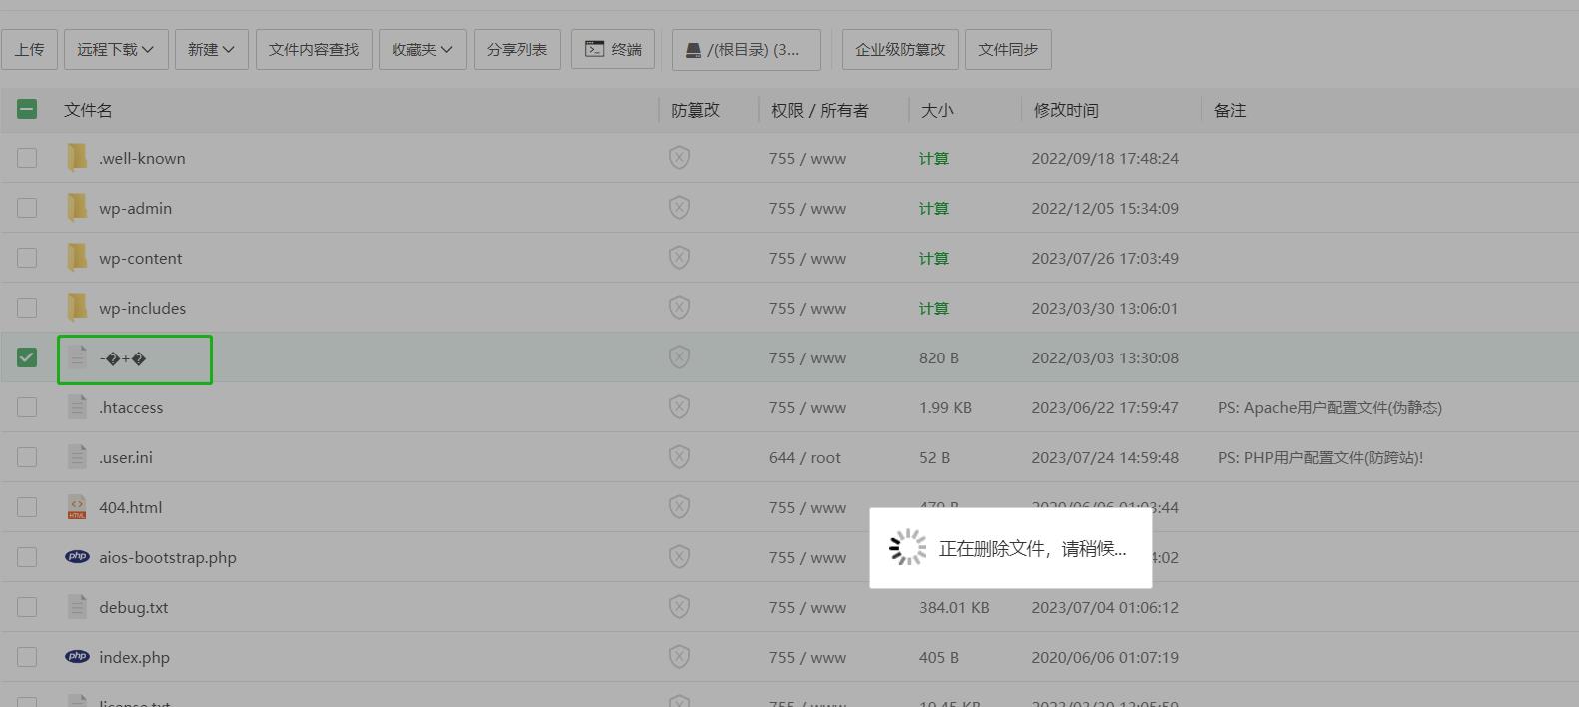Sort by 修改时间 column header
Viewport: 1579px width, 707px height.
tap(1066, 110)
